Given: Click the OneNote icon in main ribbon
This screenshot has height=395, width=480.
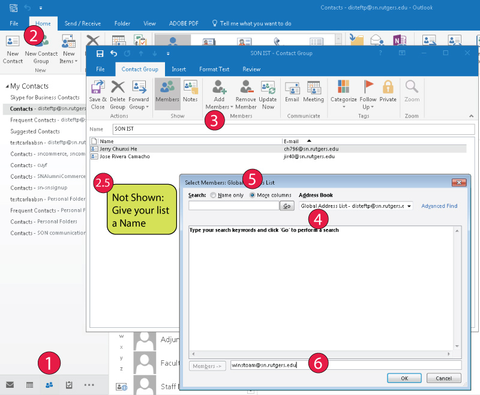Looking at the screenshot, I should tap(400, 40).
